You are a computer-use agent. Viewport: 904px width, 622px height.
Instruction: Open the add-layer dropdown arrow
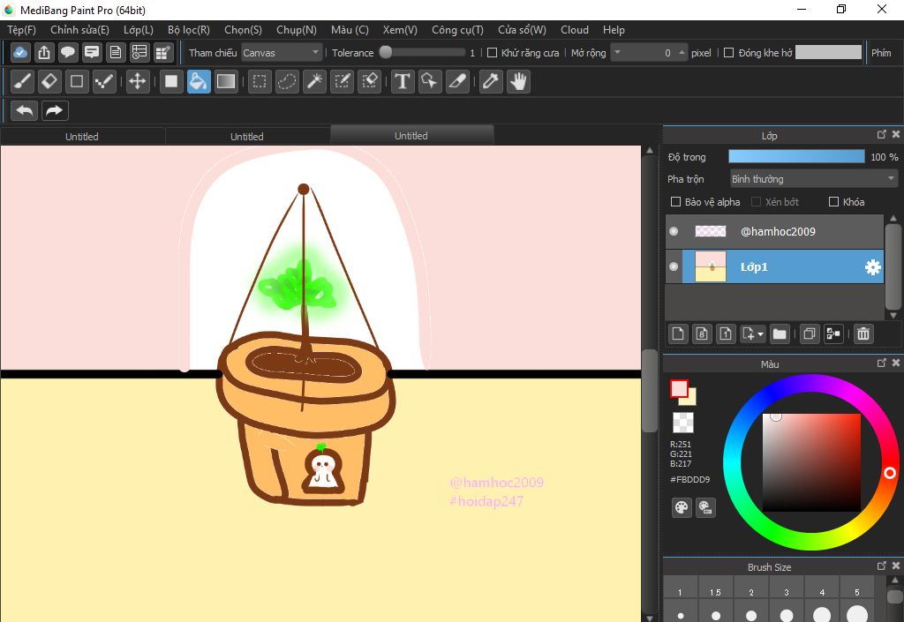click(760, 334)
